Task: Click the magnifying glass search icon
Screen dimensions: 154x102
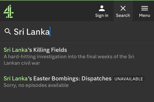Action: click(x=7, y=31)
